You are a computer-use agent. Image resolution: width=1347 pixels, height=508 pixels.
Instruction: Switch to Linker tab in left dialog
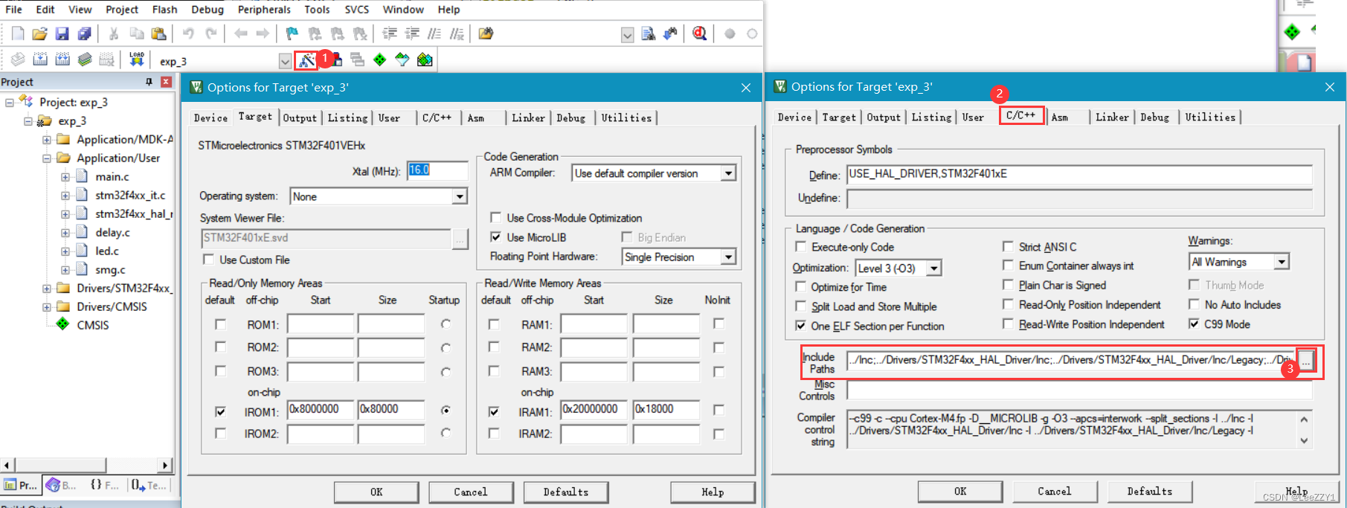click(528, 118)
